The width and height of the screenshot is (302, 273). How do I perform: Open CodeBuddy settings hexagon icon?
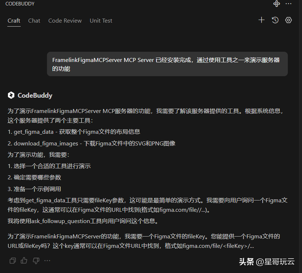tap(288, 20)
